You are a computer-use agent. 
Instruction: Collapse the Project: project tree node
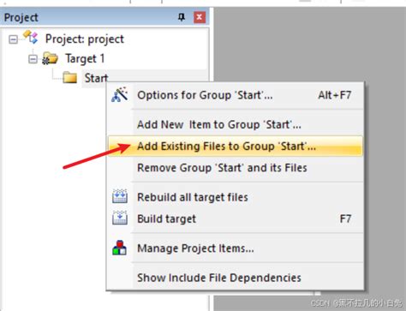pos(13,39)
